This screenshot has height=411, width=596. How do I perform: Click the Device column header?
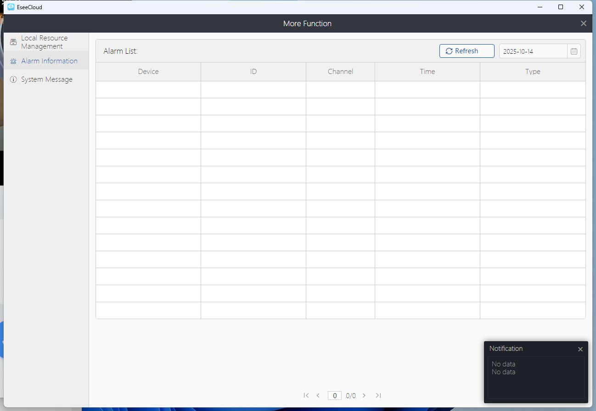click(x=148, y=72)
